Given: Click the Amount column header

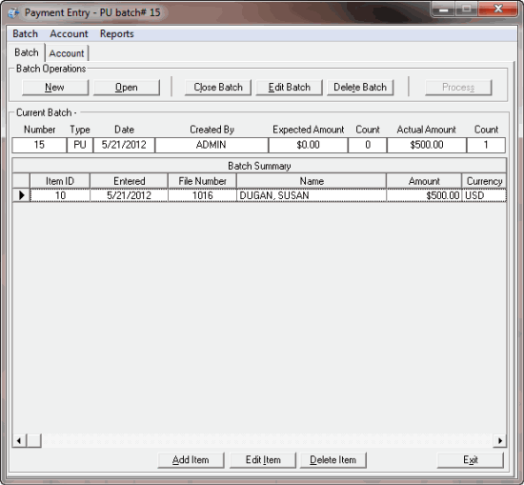Looking at the screenshot, I should click(424, 181).
